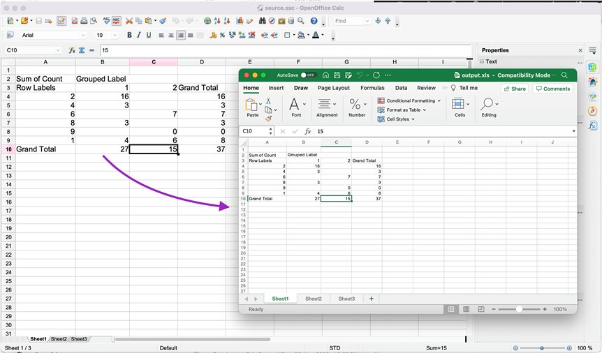Click the Excel search magnifier in title bar
This screenshot has height=353, width=602.
coord(564,75)
